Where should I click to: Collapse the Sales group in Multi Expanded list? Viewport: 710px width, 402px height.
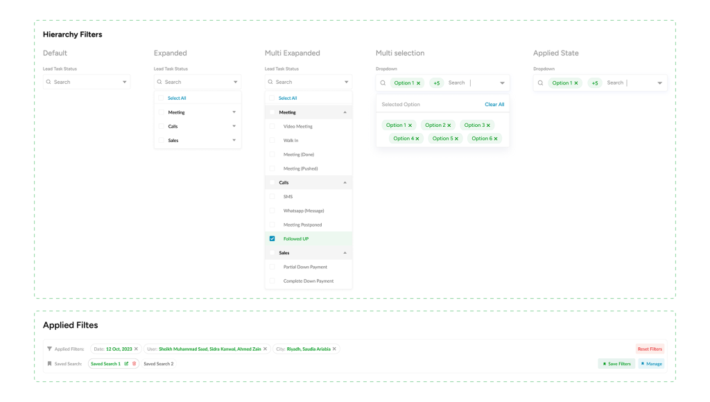click(345, 253)
